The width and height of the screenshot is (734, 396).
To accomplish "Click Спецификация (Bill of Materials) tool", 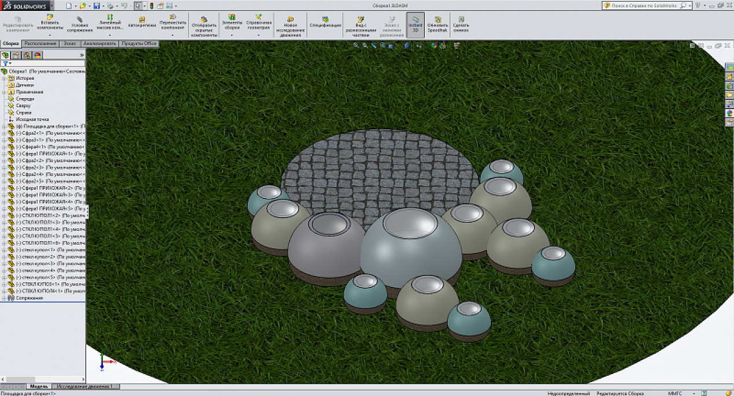I will [x=325, y=23].
